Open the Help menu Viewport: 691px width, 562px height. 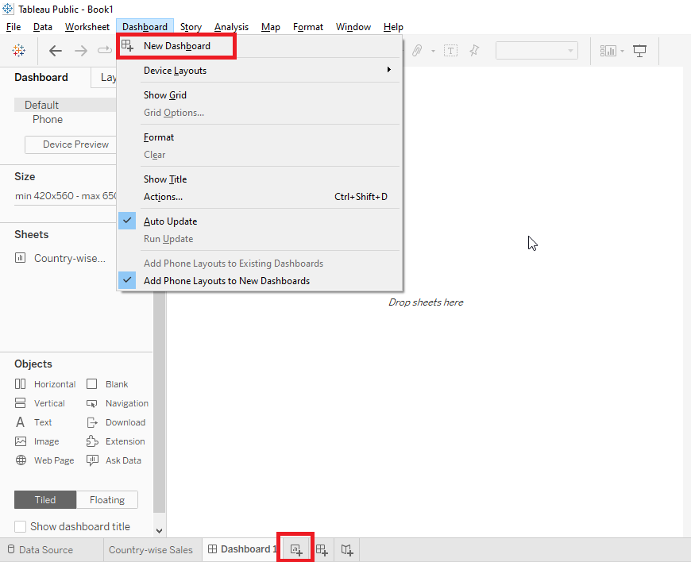coord(393,27)
